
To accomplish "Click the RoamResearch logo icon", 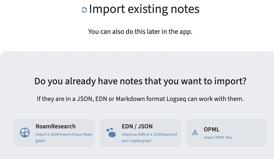I will (x=25, y=132).
